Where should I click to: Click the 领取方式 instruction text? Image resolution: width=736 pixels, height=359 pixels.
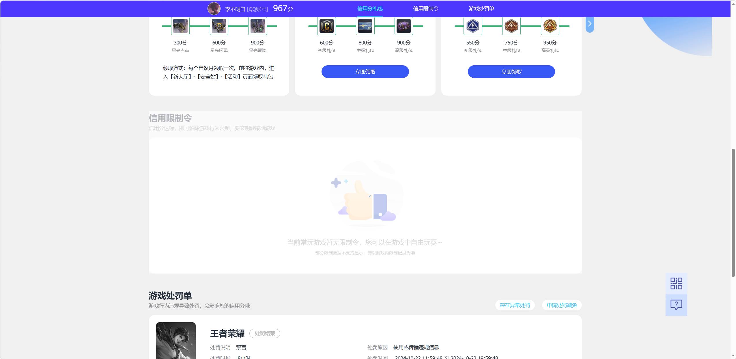pos(218,72)
